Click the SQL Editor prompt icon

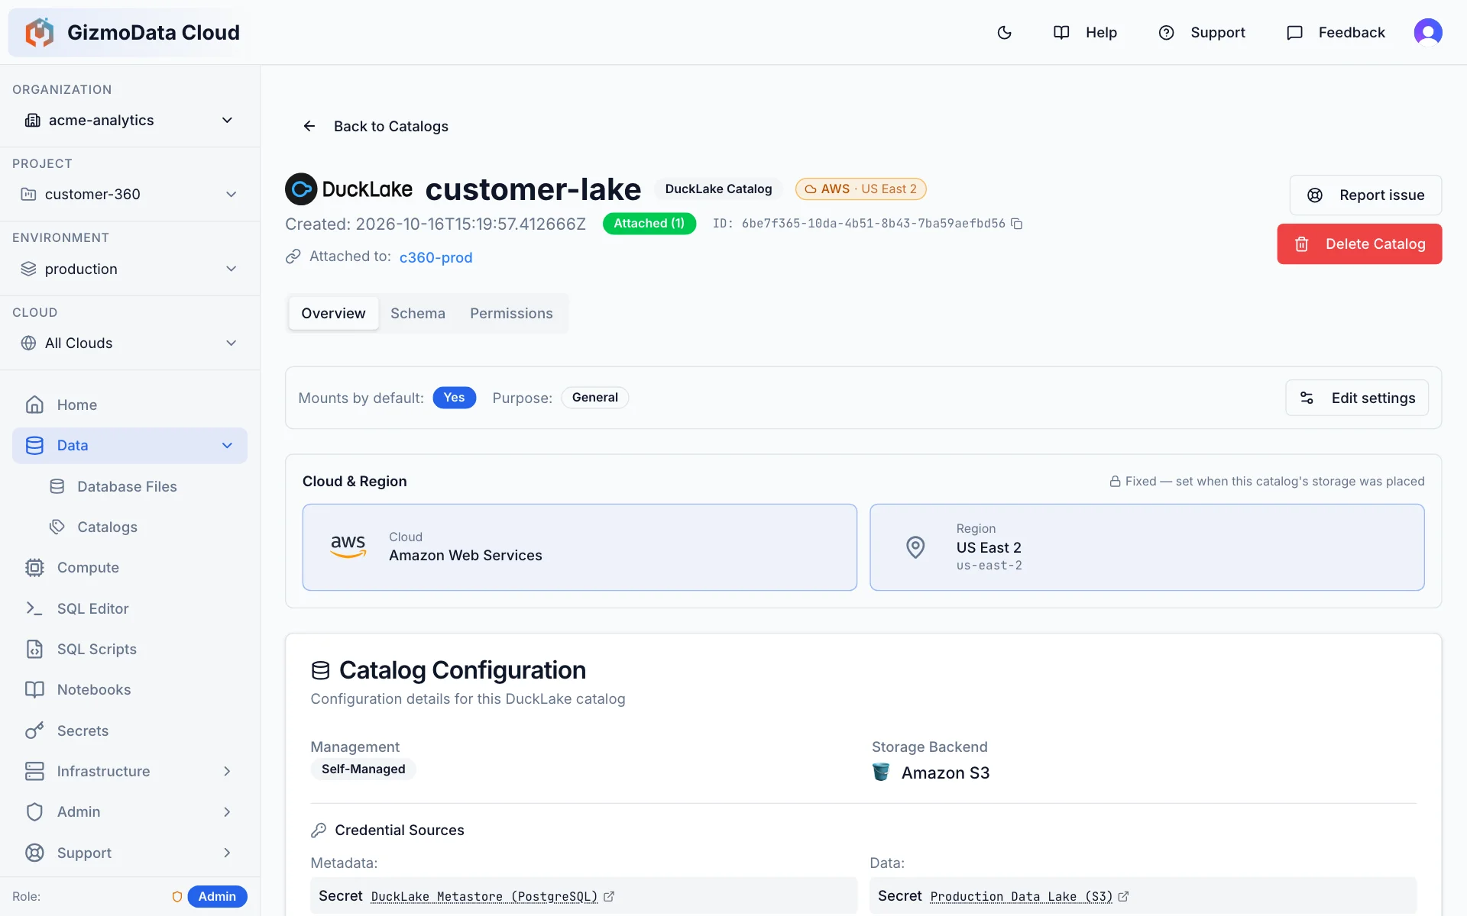point(34,608)
